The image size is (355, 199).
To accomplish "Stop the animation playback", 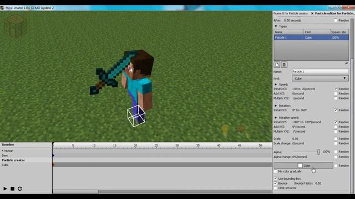I will pyautogui.click(x=12, y=188).
